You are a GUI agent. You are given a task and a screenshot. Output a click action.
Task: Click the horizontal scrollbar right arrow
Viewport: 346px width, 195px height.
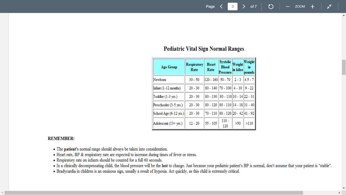coord(339,193)
